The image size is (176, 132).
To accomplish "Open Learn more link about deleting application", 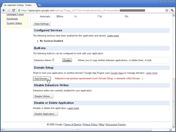I will pyautogui.click(x=73, y=108).
